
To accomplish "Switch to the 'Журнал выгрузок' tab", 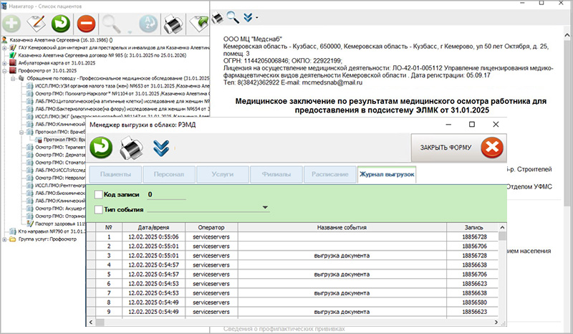I will tap(386, 174).
